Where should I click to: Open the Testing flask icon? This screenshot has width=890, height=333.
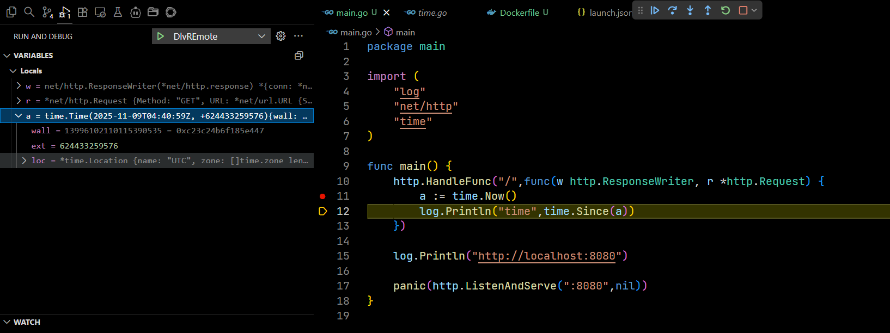[118, 12]
